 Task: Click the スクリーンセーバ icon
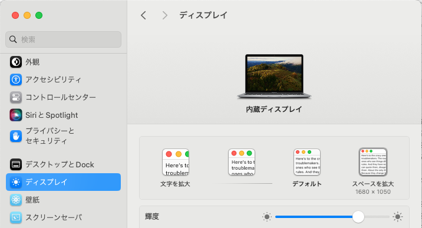(x=16, y=217)
